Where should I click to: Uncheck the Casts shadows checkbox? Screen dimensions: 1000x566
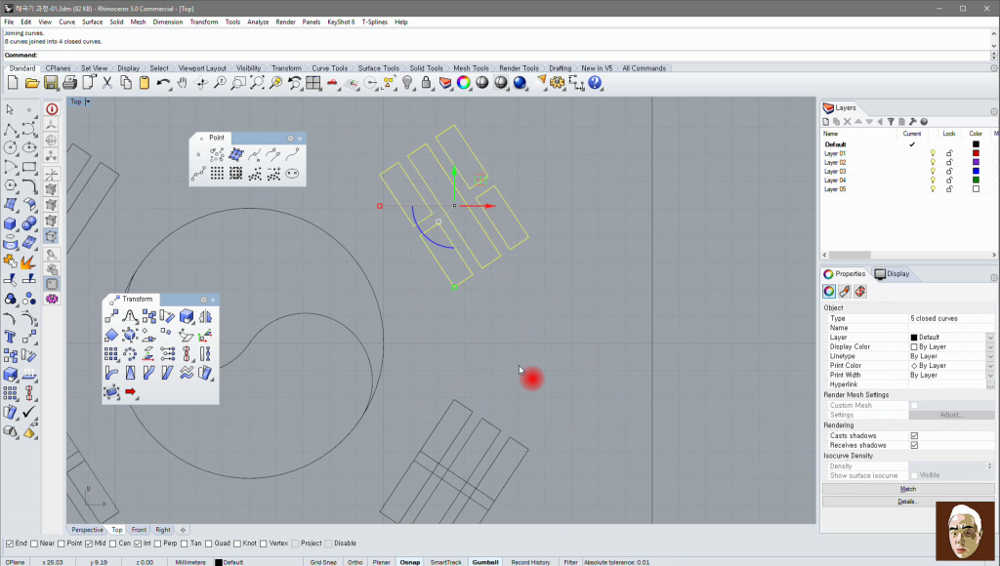click(x=914, y=436)
